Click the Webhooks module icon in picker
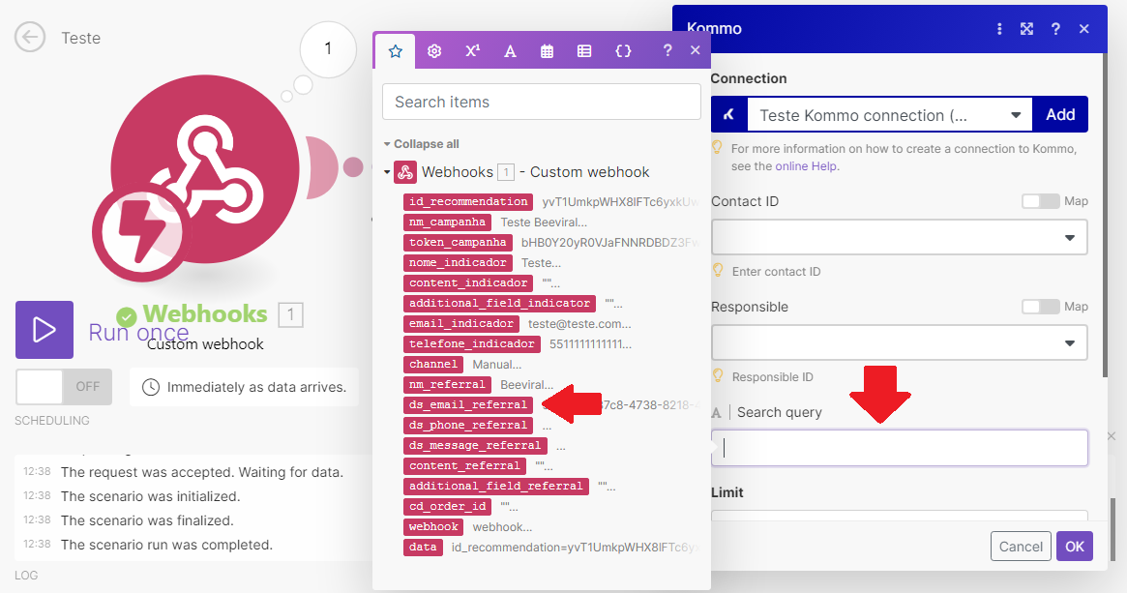 click(x=405, y=172)
